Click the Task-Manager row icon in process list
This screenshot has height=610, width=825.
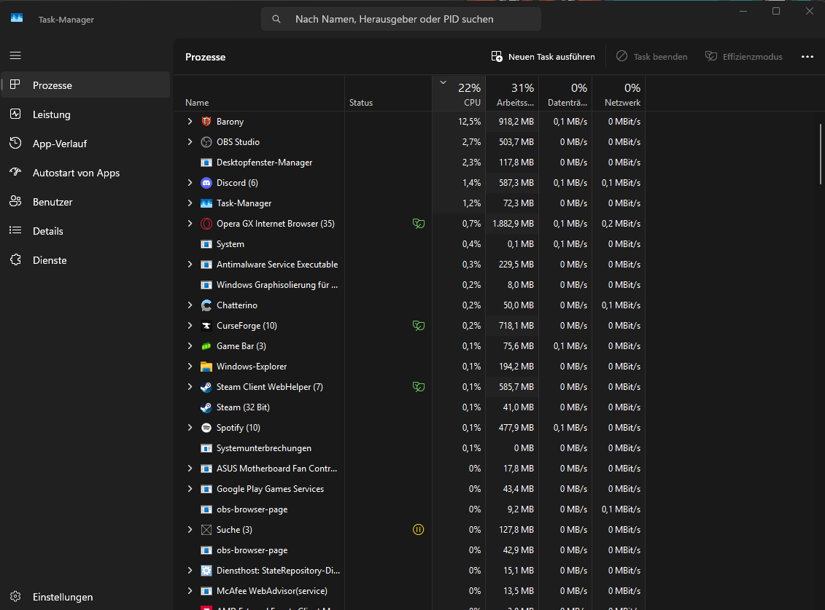pos(206,203)
